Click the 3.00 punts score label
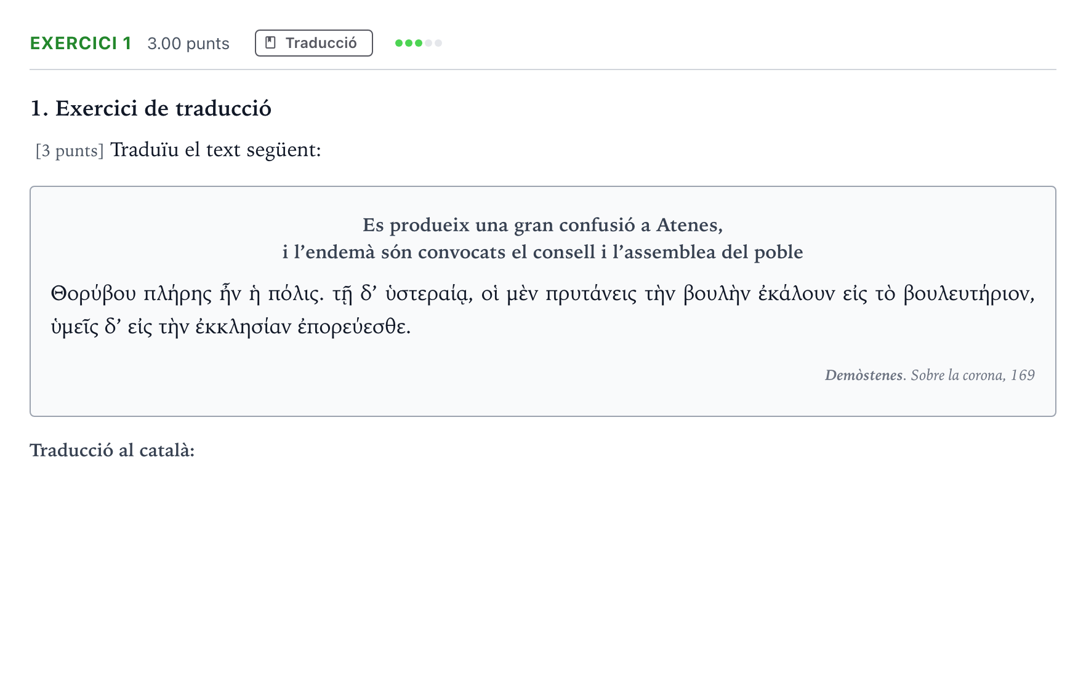 (188, 44)
